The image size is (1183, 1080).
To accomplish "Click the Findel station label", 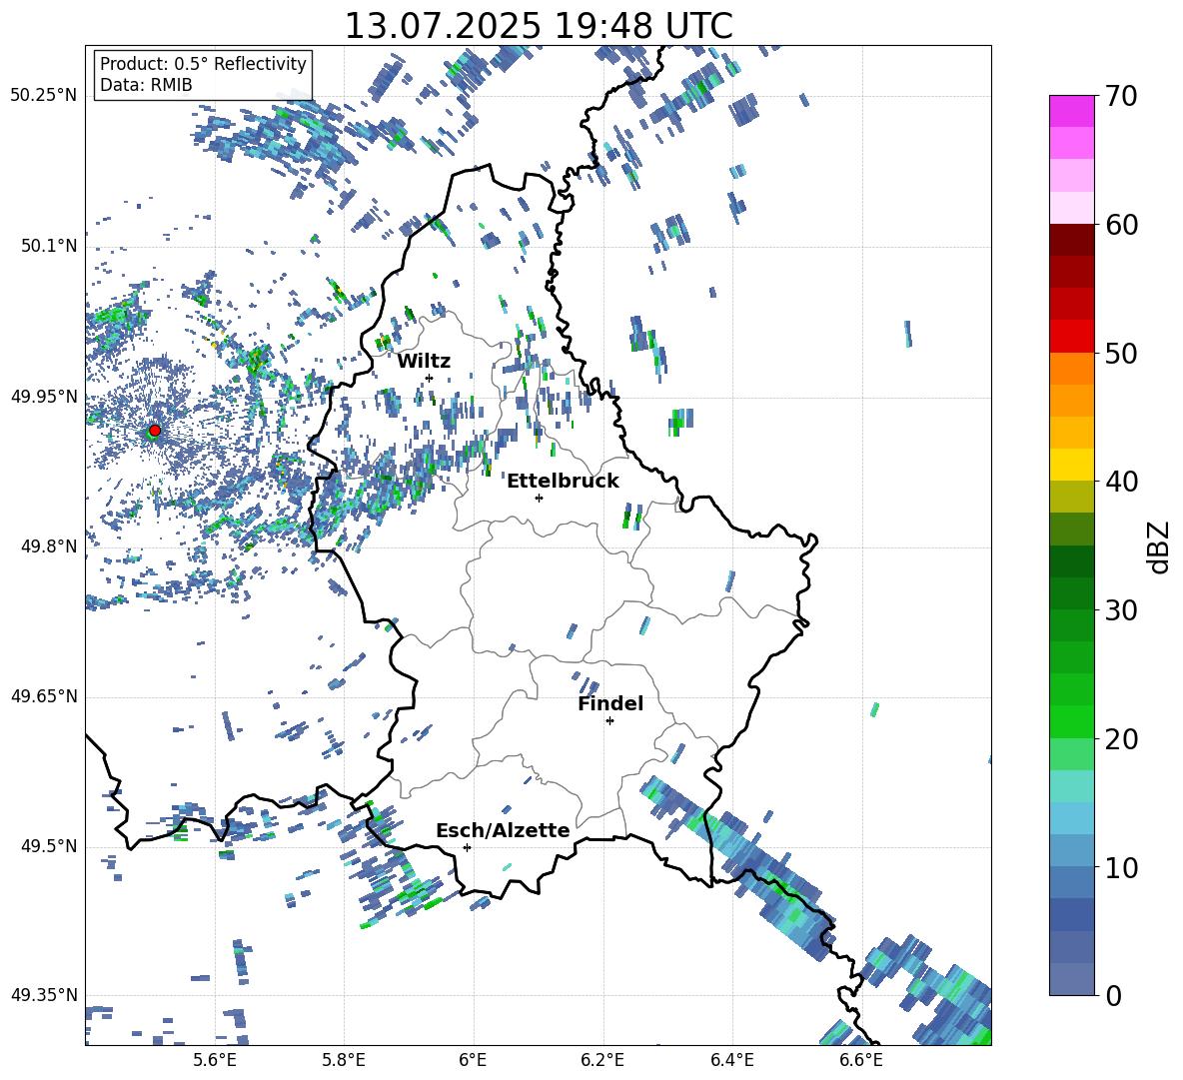I will (610, 703).
